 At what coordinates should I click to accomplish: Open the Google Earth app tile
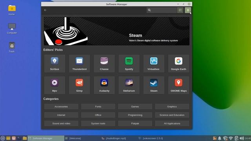[179, 63]
